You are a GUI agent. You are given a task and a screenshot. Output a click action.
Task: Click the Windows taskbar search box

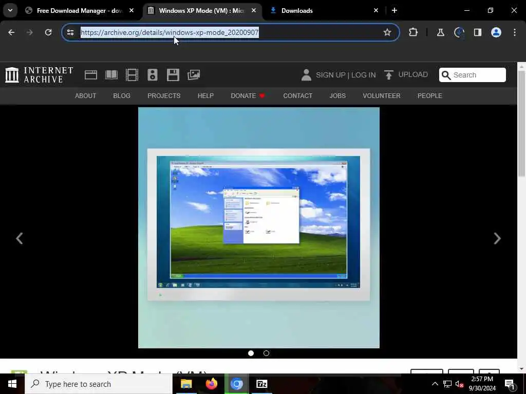(x=99, y=384)
